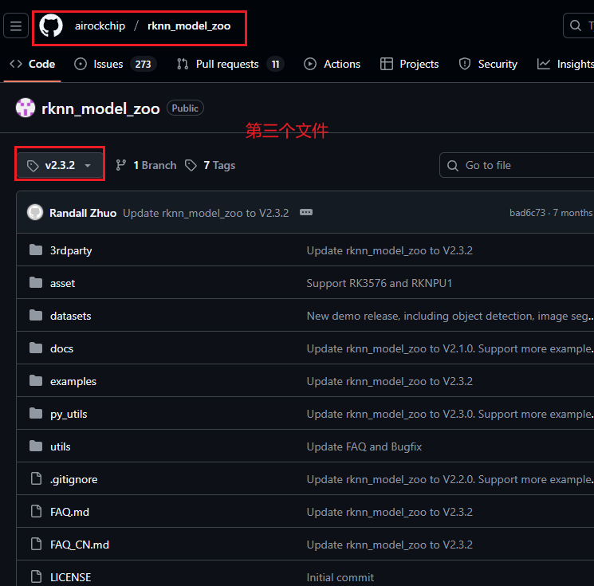This screenshot has height=586, width=594.
Task: Click the repository avatar image
Action: point(26,108)
